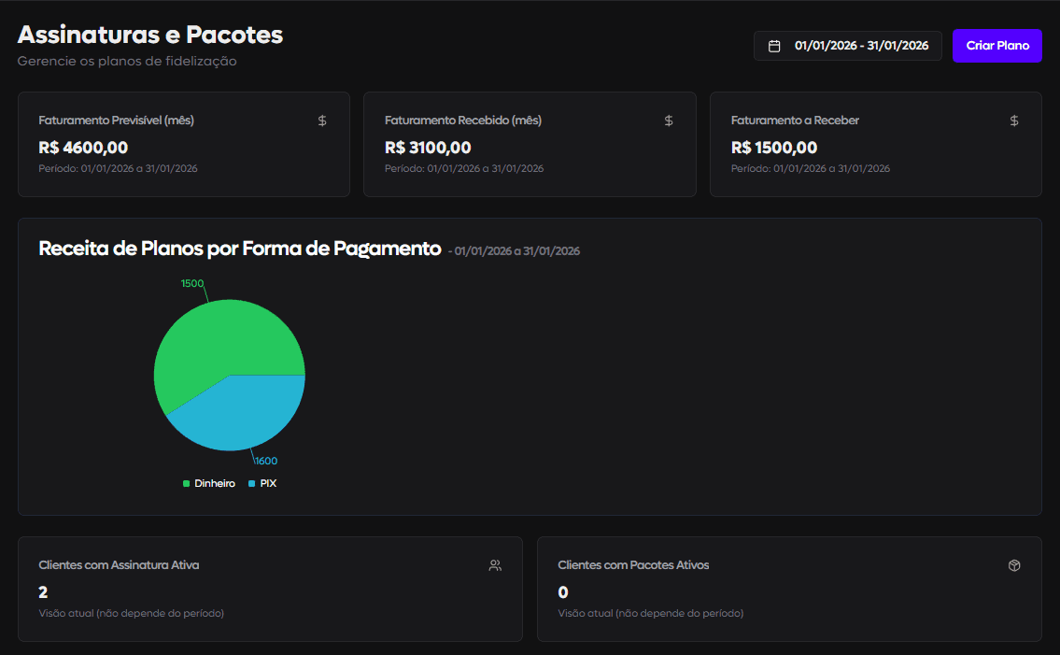This screenshot has height=655, width=1060.
Task: Click the R$ 1500,00 value
Action: 774,148
